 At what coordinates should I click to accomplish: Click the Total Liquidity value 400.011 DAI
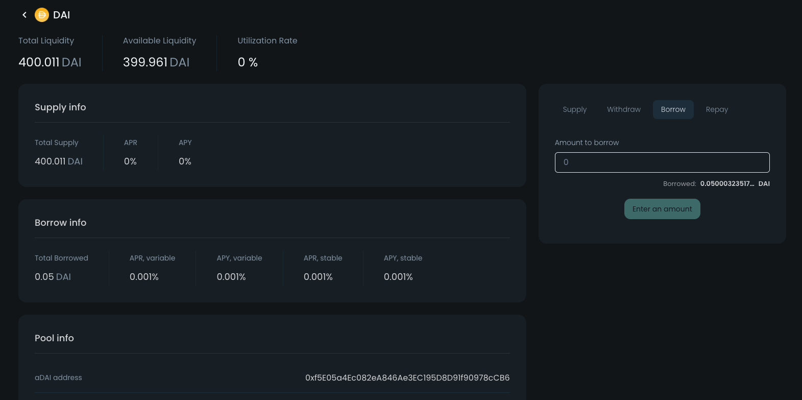pyautogui.click(x=50, y=62)
